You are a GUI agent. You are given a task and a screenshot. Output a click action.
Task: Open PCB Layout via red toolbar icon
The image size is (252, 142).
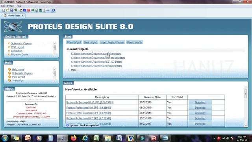pos(29,10)
